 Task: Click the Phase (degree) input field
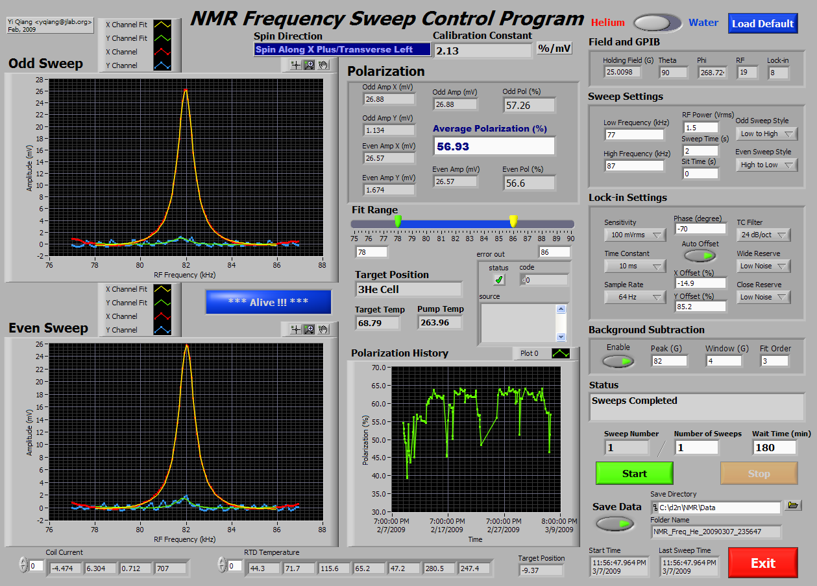pos(700,229)
